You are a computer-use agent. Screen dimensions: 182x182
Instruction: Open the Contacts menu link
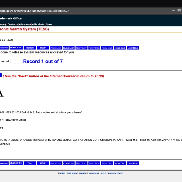tap(13, 24)
